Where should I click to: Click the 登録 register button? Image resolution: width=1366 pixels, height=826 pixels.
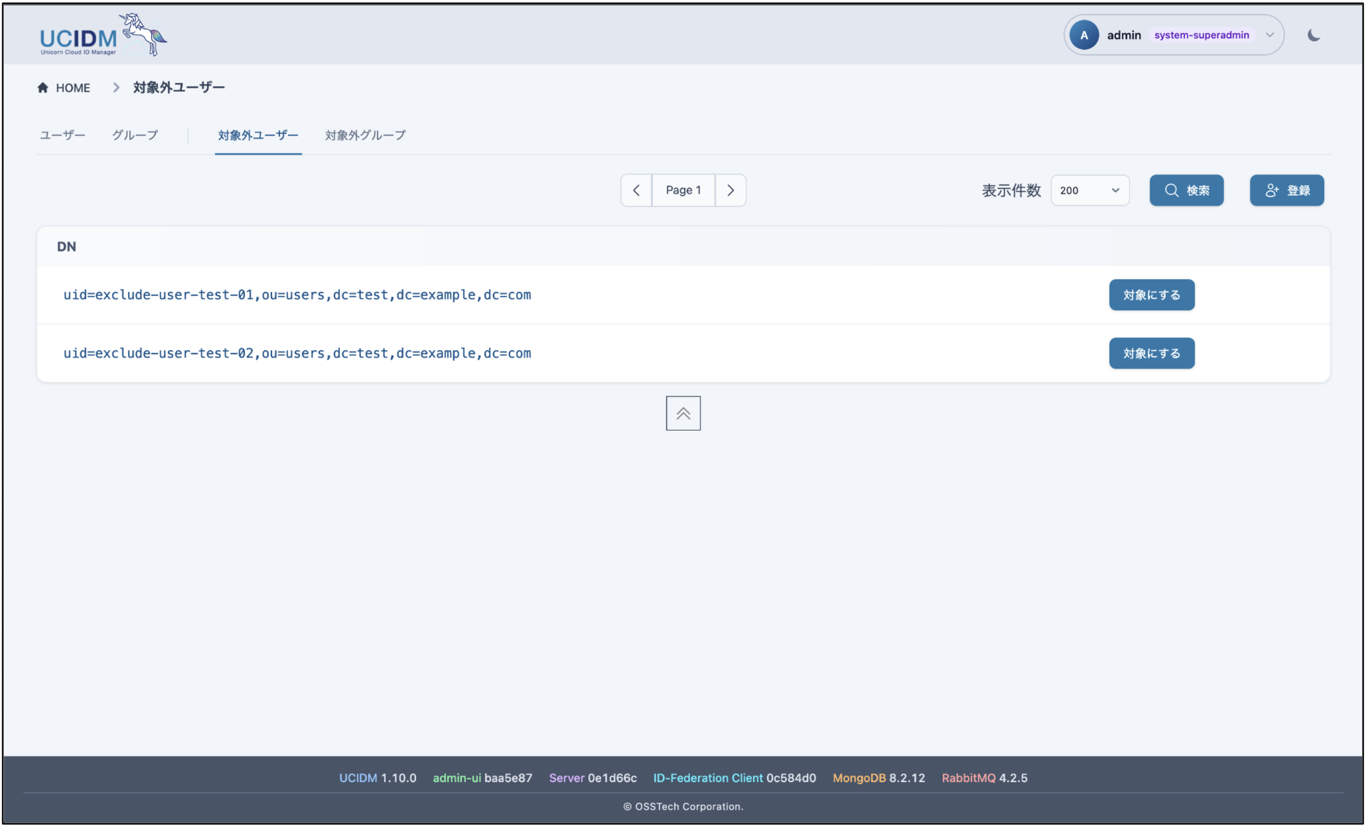point(1286,190)
